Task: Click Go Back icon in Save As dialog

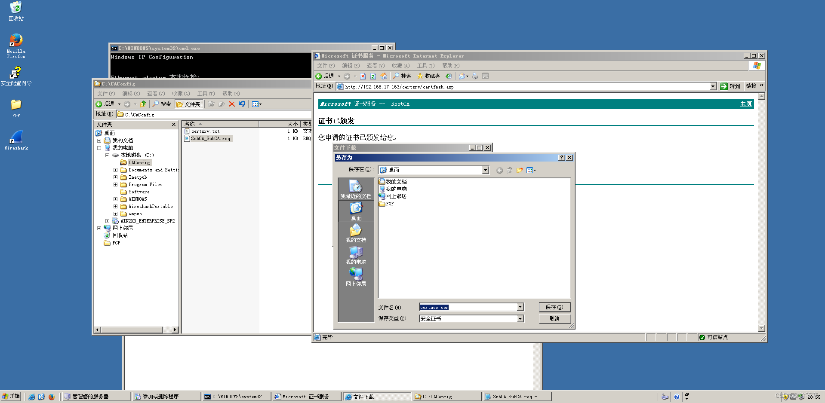Action: pos(499,170)
